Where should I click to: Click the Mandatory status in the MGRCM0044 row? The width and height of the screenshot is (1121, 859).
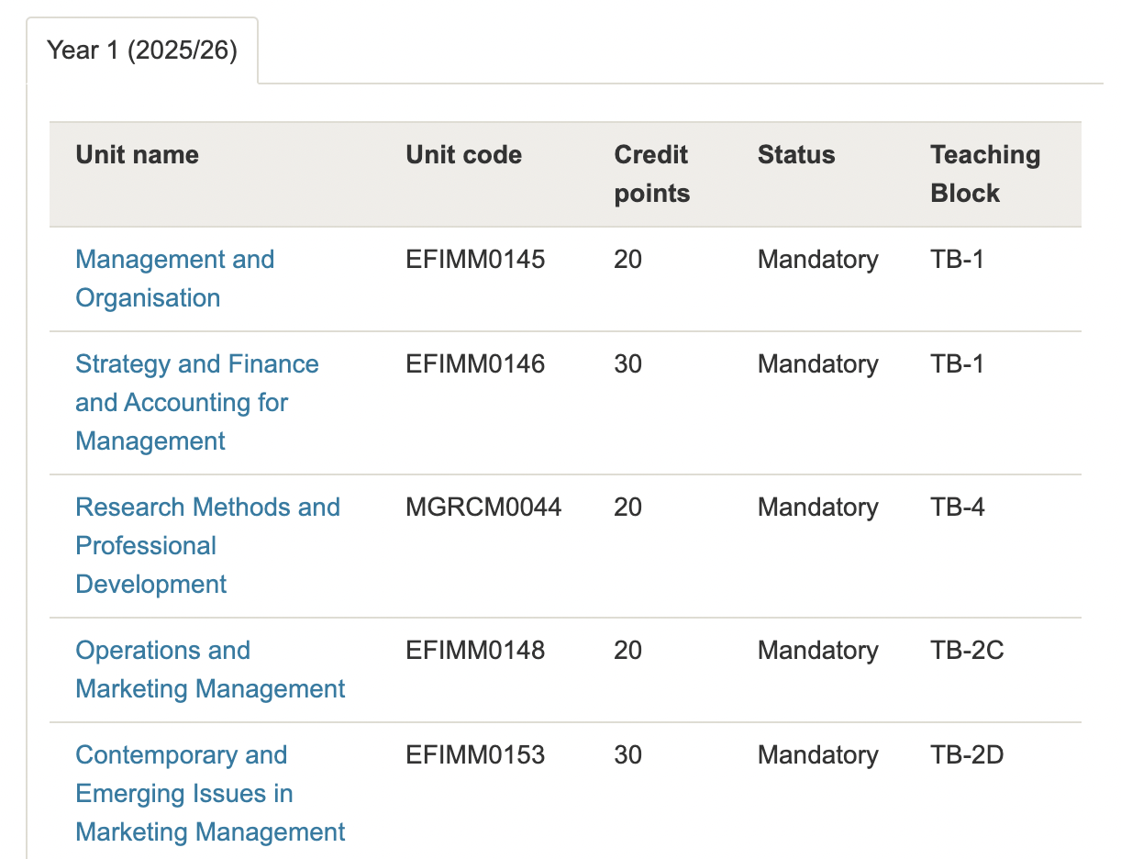(817, 508)
